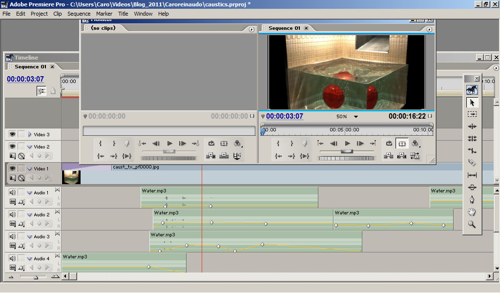The height and width of the screenshot is (293, 500).
Task: Click Insert button in source monitor
Action: click(210, 156)
